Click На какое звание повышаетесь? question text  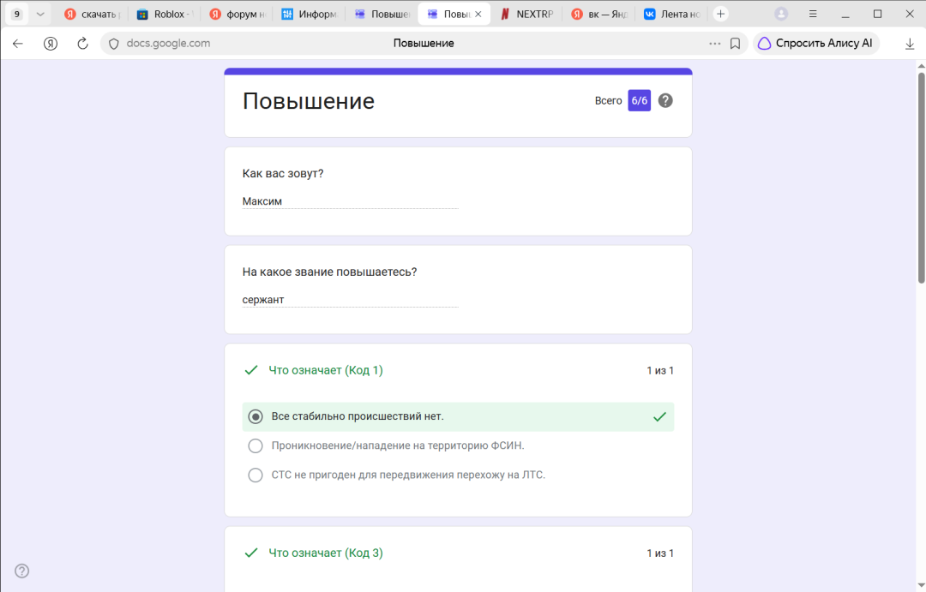329,272
